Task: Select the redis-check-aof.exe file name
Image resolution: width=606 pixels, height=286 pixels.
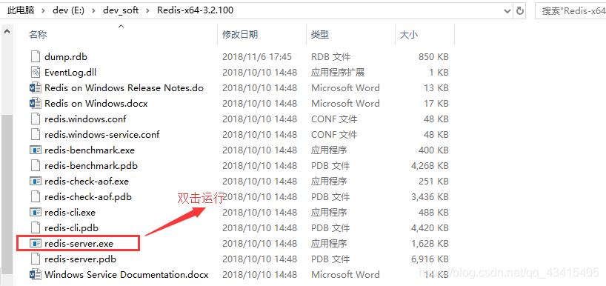Action: tap(86, 182)
